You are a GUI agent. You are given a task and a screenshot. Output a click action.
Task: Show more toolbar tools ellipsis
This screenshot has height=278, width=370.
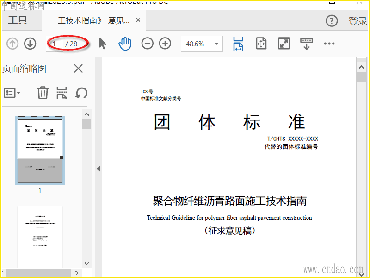click(329, 44)
